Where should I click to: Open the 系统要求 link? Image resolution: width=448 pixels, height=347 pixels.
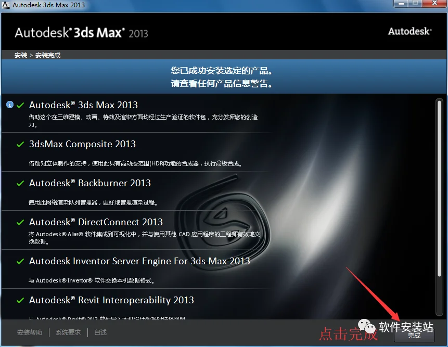68,332
